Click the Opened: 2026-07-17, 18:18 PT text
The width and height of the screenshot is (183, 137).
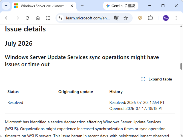(x=136, y=108)
